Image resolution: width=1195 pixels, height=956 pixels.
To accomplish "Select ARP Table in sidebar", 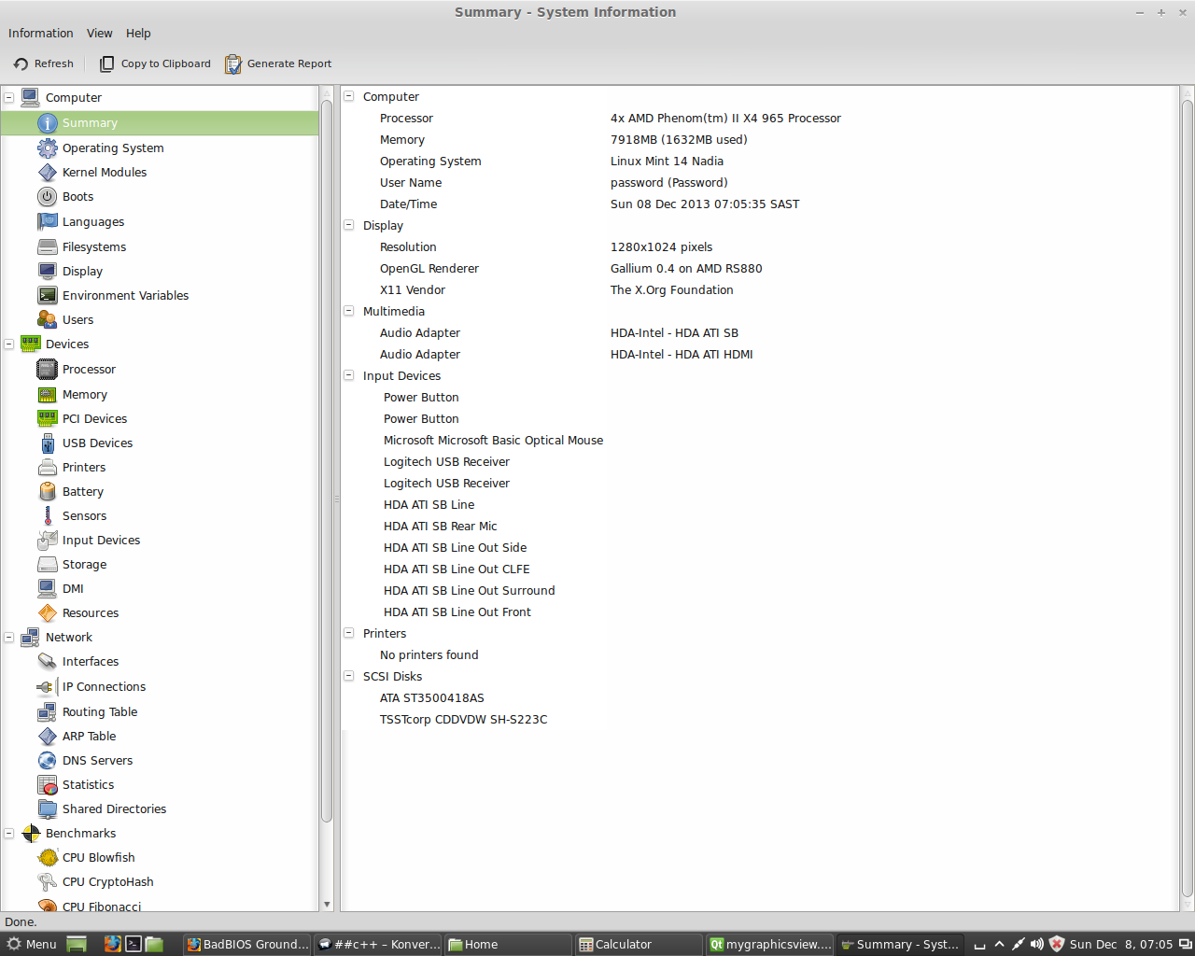I will click(x=90, y=736).
